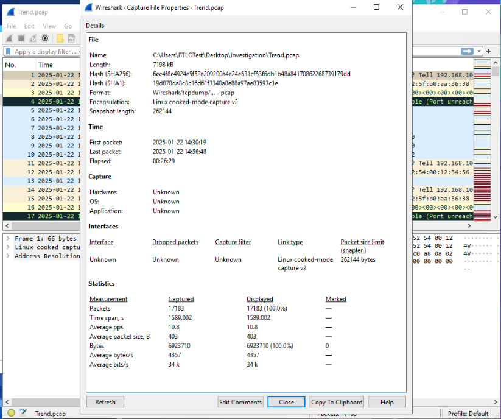Screen dimensions: 501x419
Task: Click Copy To Clipboard button
Action: [337, 402]
